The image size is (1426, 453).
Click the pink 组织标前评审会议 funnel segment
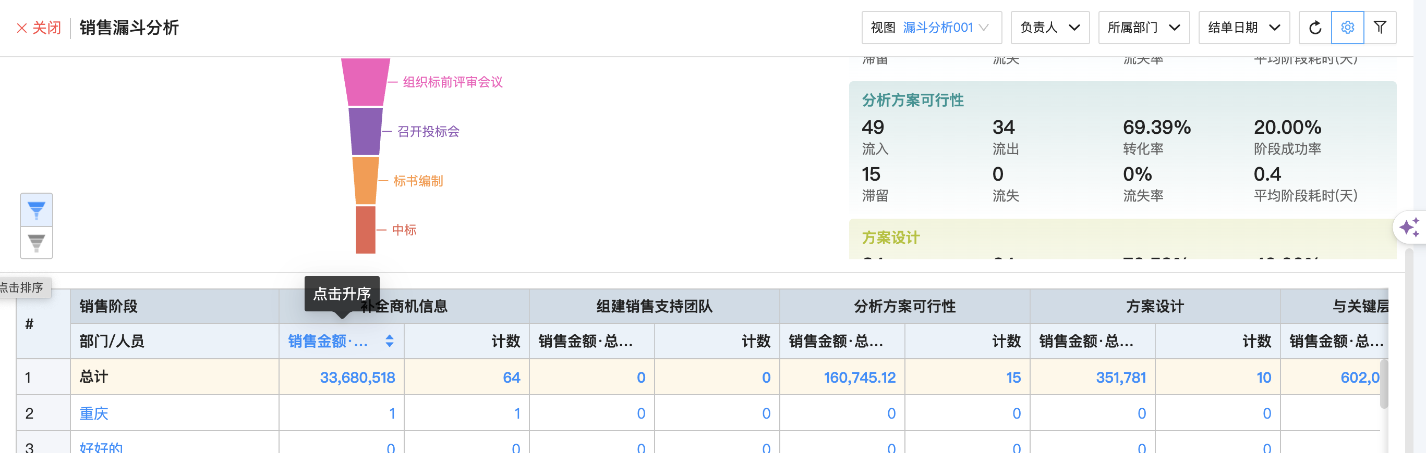pyautogui.click(x=365, y=82)
